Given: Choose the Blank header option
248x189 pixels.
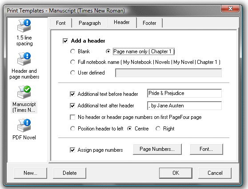Looking at the screenshot, I should tap(72, 51).
